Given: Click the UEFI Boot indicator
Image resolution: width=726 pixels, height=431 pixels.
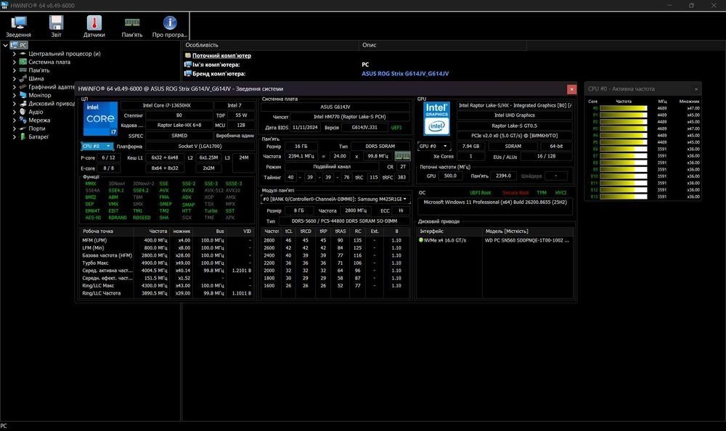Looking at the screenshot, I should pyautogui.click(x=480, y=192).
